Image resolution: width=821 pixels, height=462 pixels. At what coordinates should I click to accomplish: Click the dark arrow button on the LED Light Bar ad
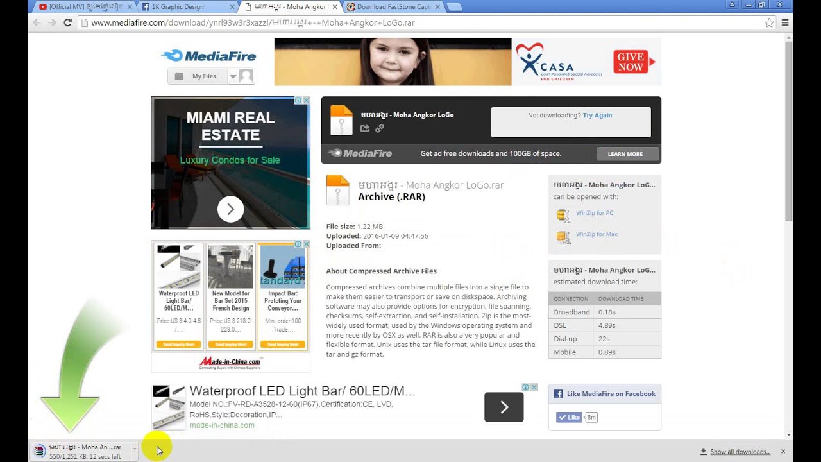click(504, 407)
